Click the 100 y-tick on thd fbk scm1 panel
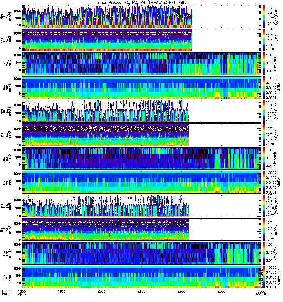The image size is (283, 302). (x=18, y=181)
